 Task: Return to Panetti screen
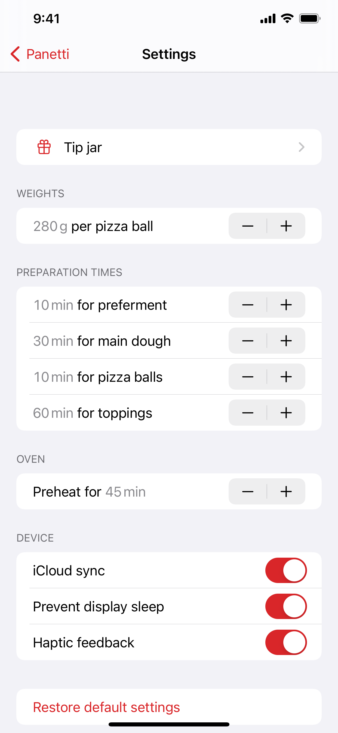[40, 54]
